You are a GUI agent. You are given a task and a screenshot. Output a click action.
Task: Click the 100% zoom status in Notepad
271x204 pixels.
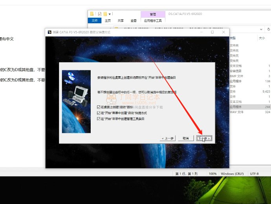click(x=212, y=174)
